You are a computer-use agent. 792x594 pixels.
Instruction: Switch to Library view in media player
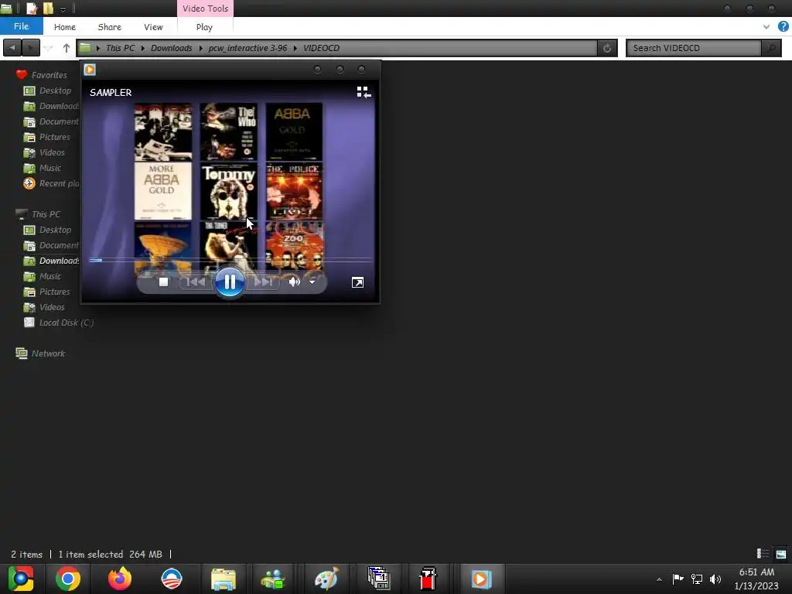pos(364,92)
